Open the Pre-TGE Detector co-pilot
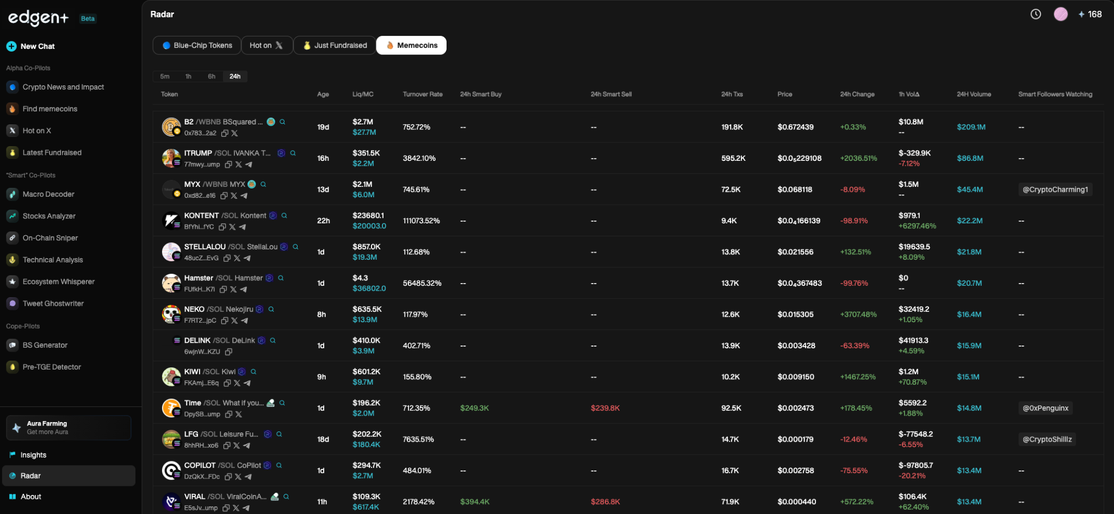 (51, 367)
